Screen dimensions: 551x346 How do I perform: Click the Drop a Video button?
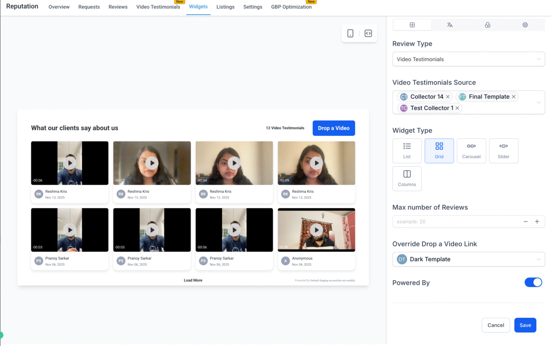[333, 128]
